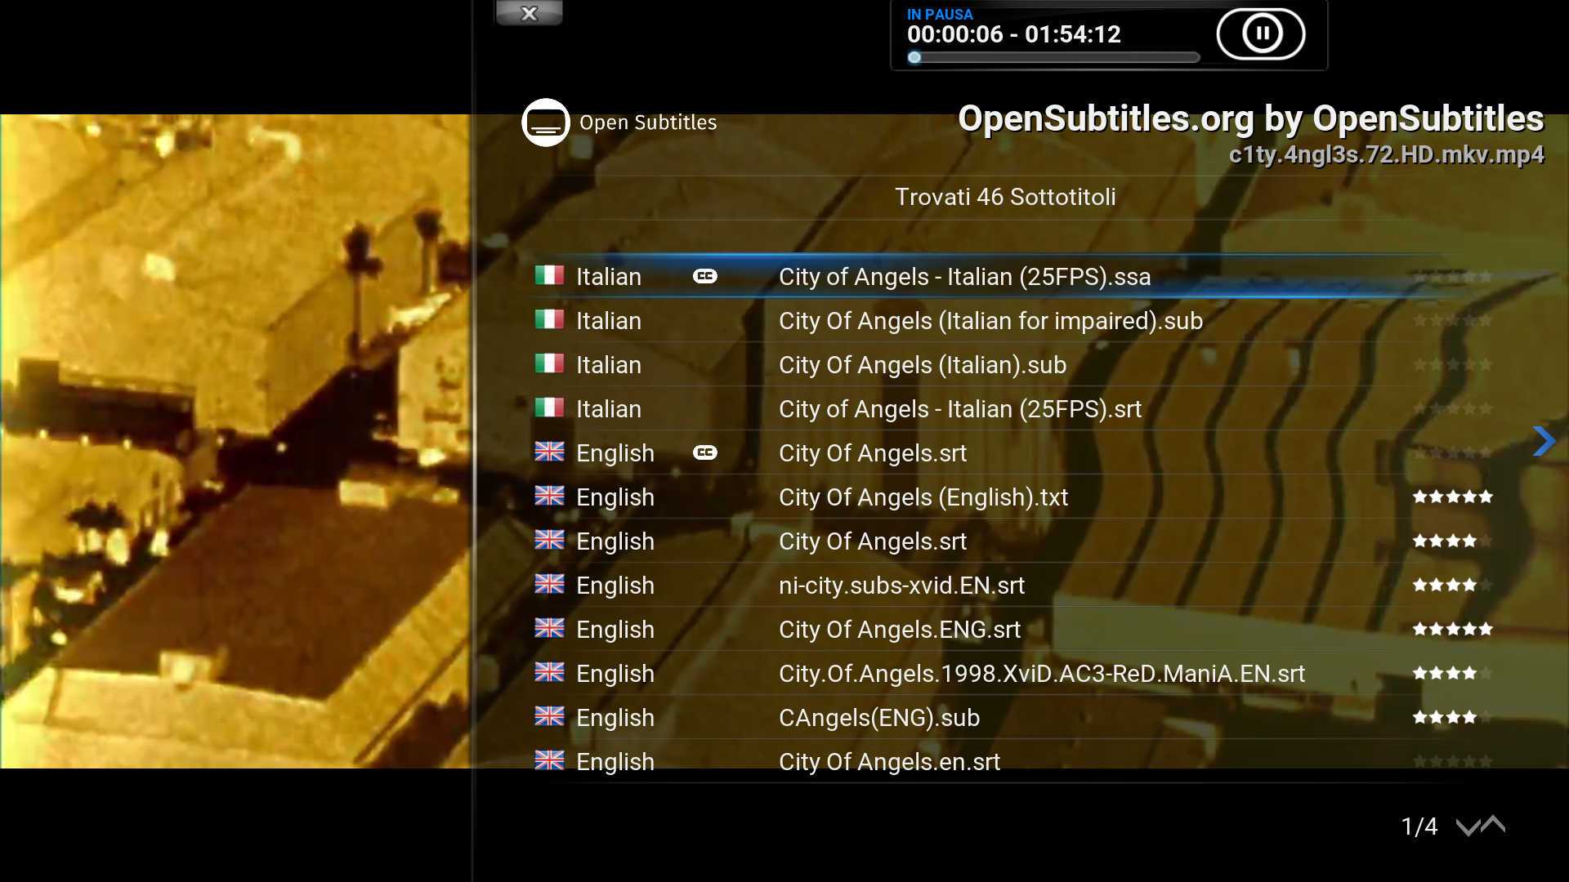Select City Of Angels.en.srt subtitle
The image size is (1569, 882).
(1013, 762)
